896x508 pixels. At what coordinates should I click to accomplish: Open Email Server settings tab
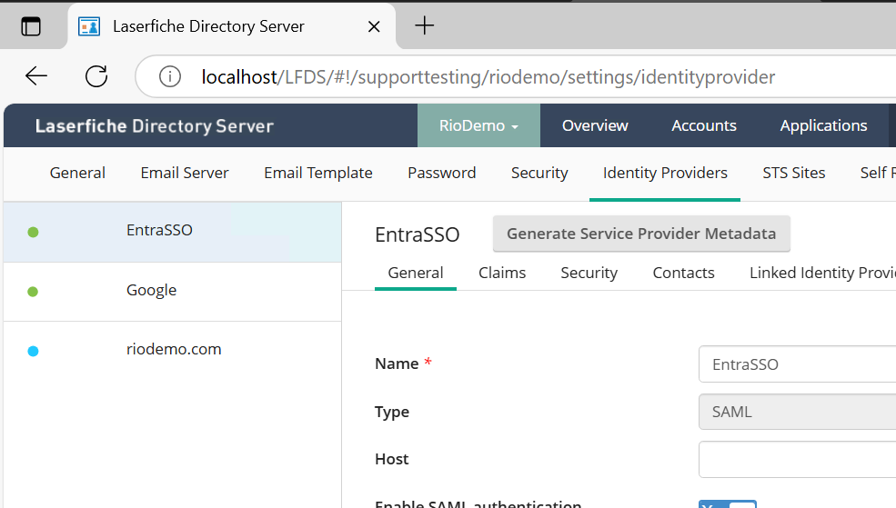pyautogui.click(x=185, y=173)
